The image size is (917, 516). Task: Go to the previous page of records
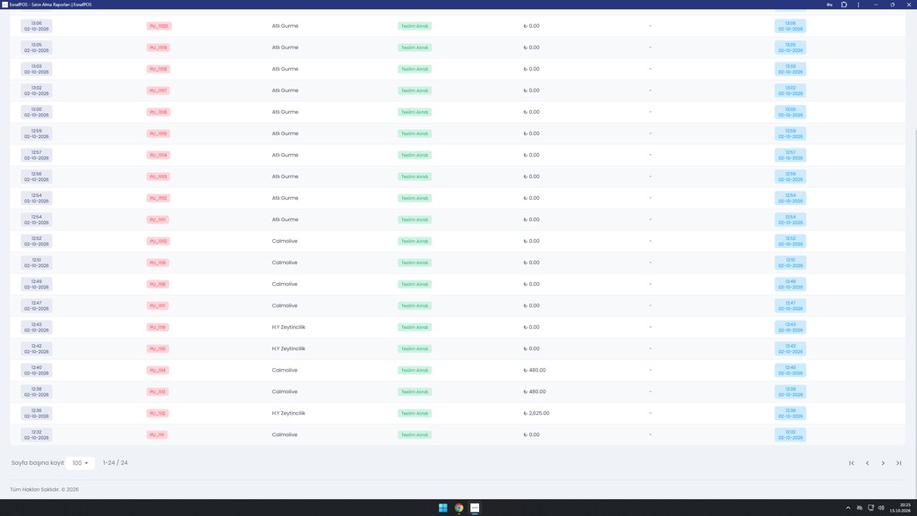(x=867, y=463)
